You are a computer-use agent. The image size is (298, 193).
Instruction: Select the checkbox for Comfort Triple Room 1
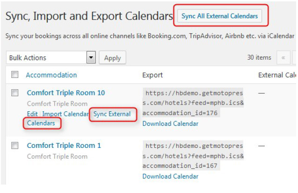pyautogui.click(x=15, y=146)
